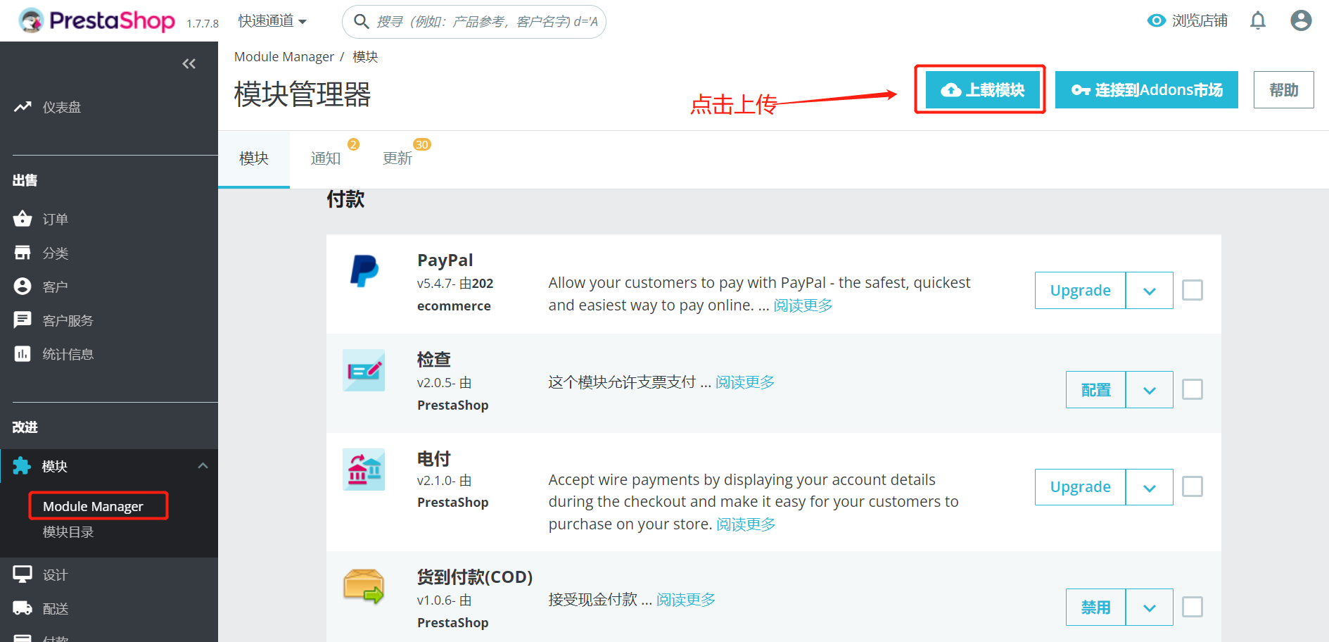Open the 快速通道 quick access dropdown
1329x642 pixels.
272,21
